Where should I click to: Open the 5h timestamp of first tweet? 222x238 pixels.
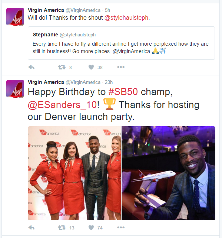pos(107,10)
